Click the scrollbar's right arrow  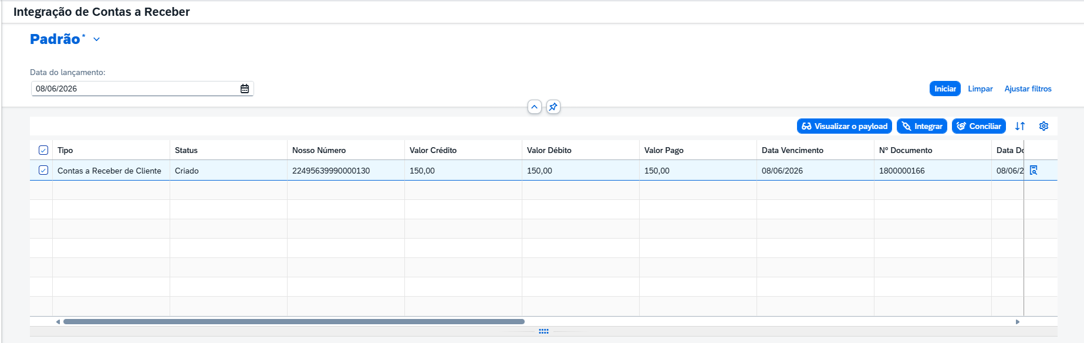click(1018, 321)
